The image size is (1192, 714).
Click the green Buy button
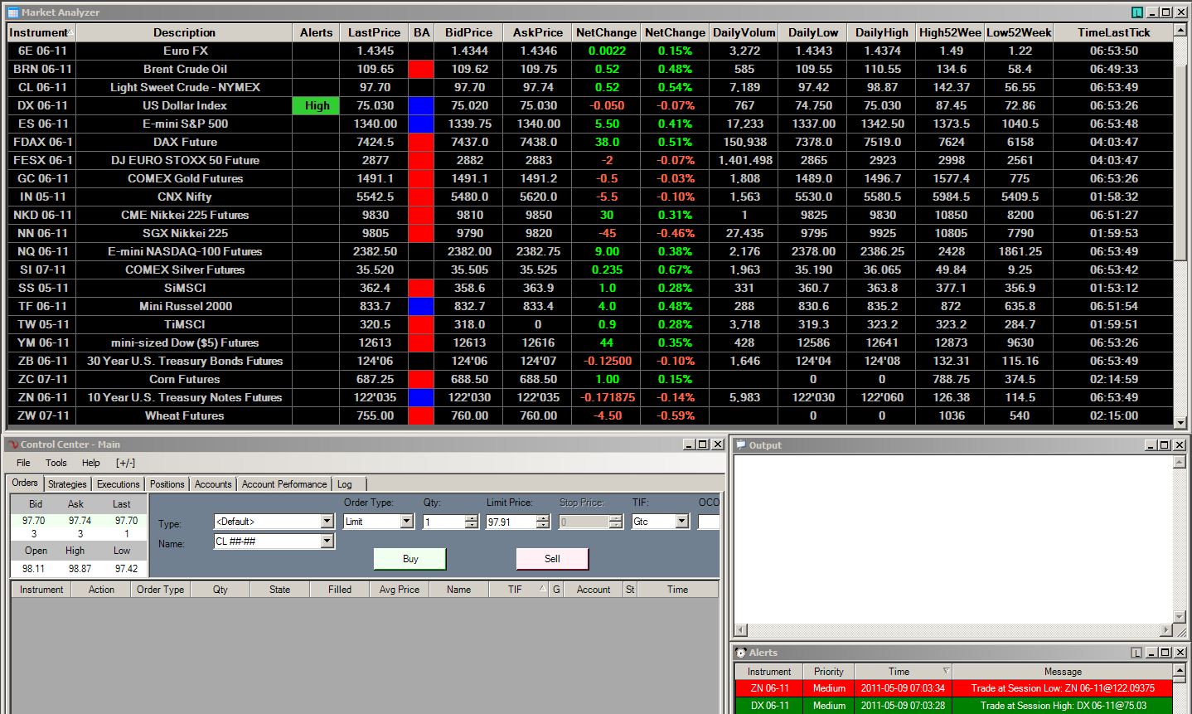pos(410,559)
